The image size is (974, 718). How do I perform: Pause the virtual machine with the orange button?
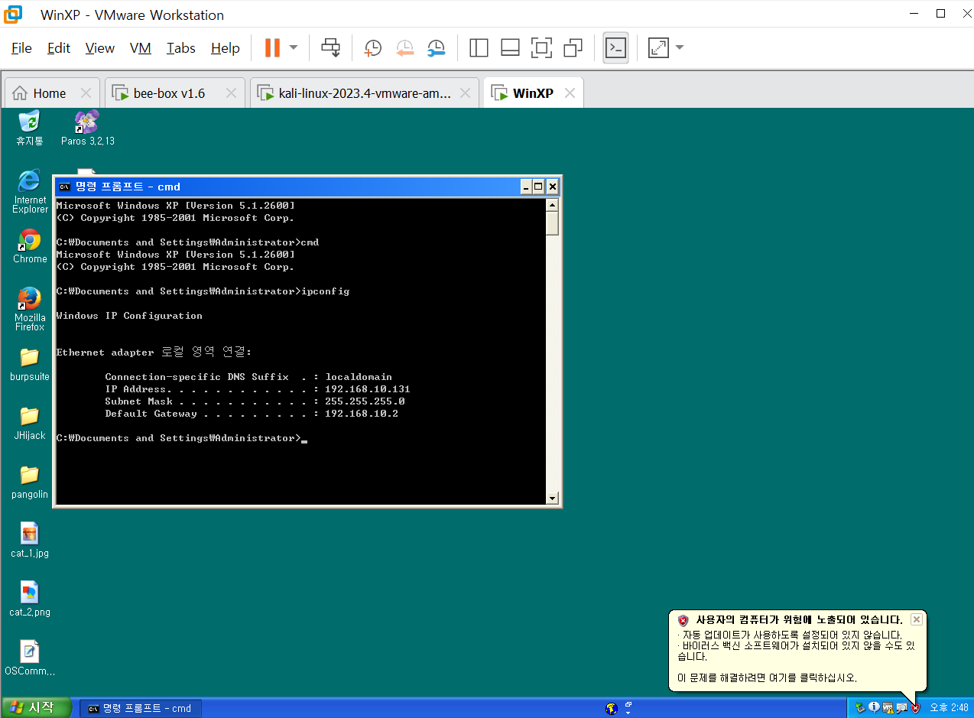pos(272,47)
